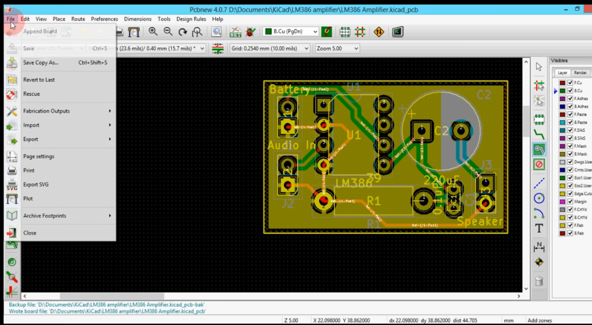
Task: Select the Add graphic line tool
Action: (x=539, y=183)
